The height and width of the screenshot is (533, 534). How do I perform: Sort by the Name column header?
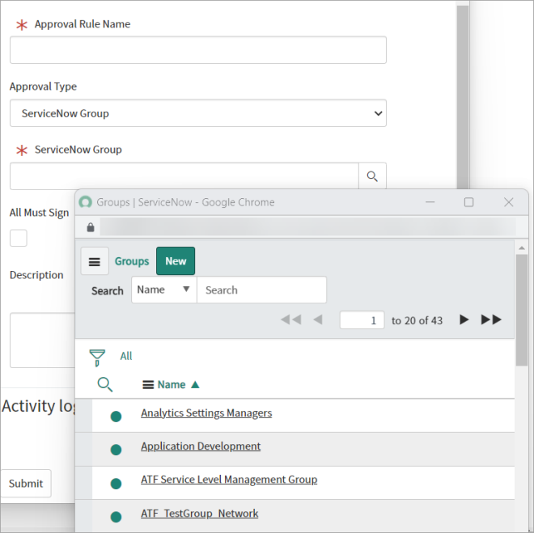[x=172, y=385]
